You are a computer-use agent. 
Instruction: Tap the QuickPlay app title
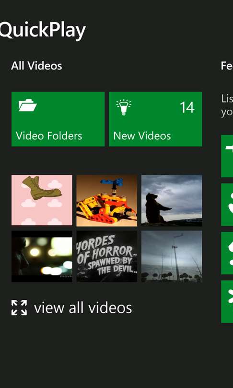pos(43,31)
